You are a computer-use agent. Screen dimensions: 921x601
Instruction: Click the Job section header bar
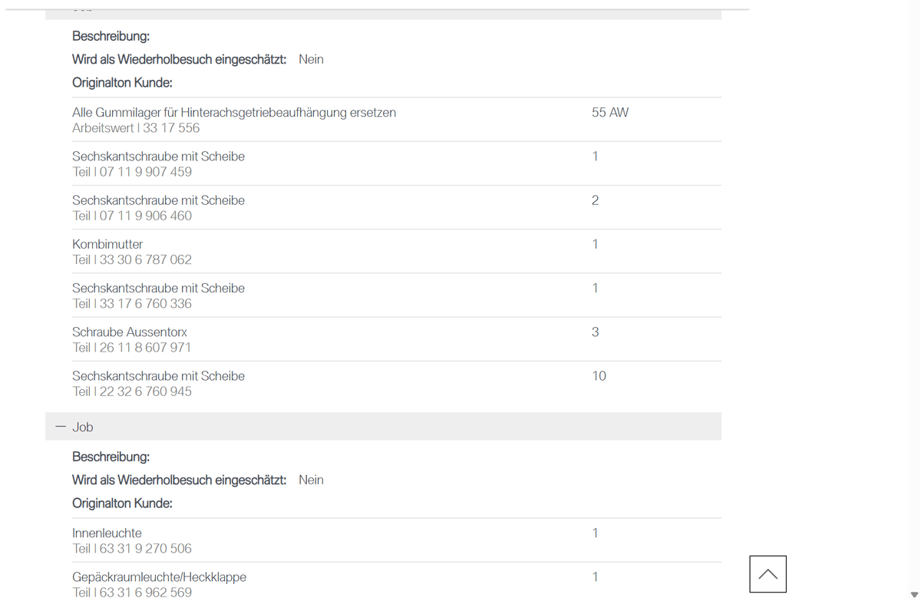[383, 427]
